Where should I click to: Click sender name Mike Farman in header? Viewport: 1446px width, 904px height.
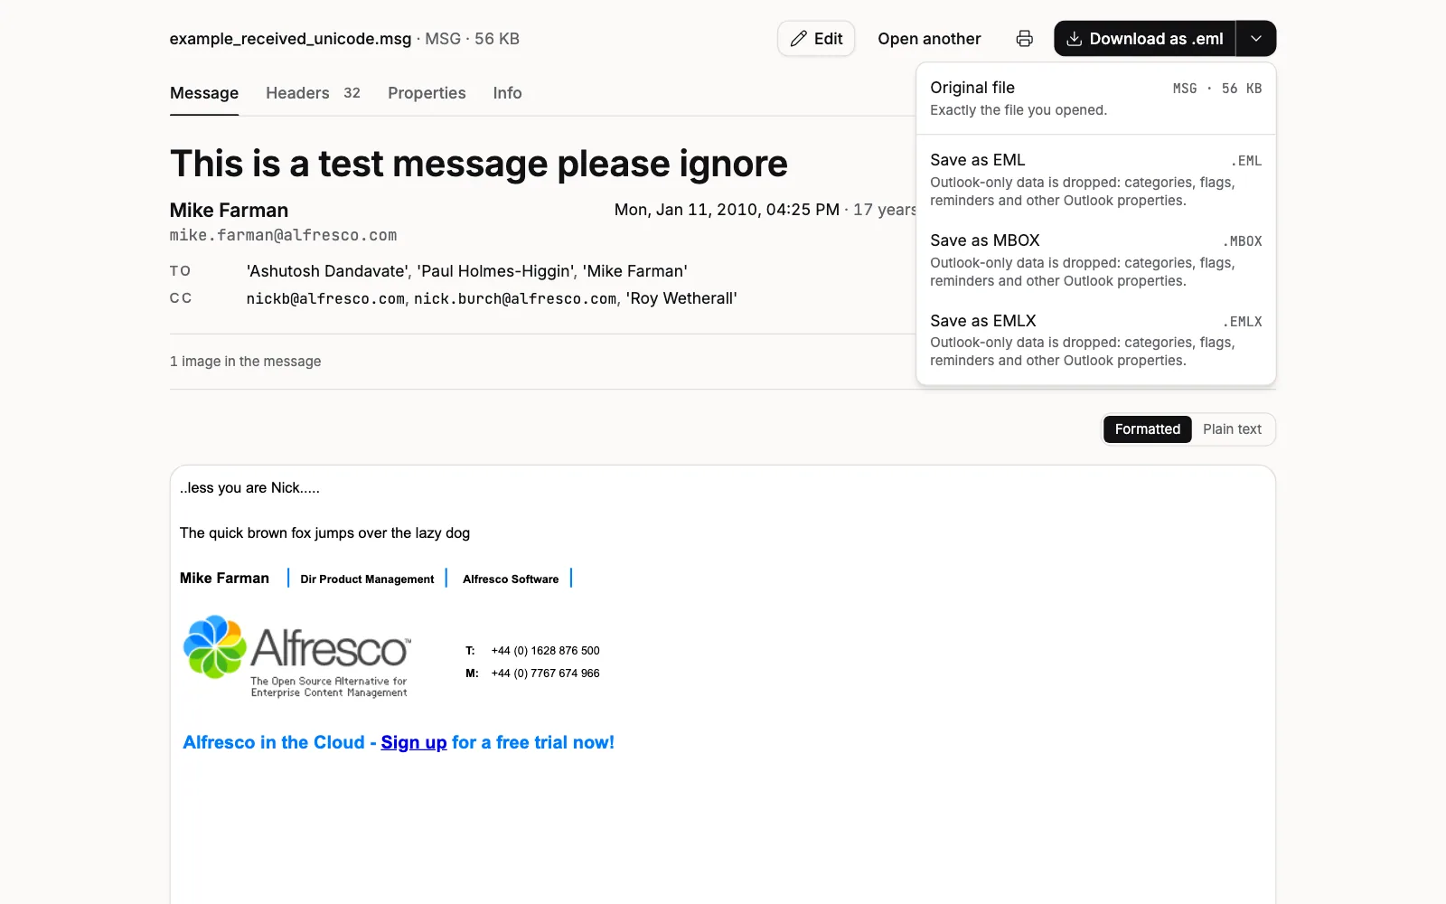[229, 210]
